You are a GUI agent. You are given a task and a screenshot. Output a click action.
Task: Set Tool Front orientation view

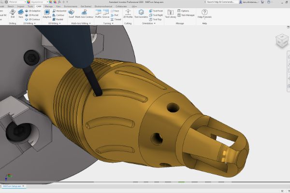coord(156,11)
